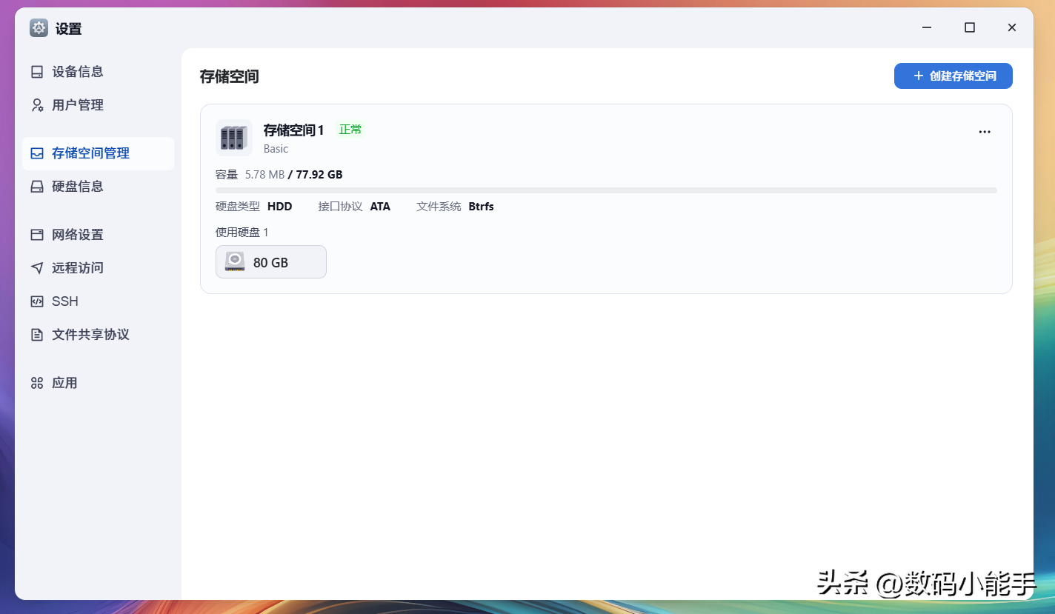1055x614 pixels.
Task: Open the three-dot menu for 存储空间 1
Action: 985,132
